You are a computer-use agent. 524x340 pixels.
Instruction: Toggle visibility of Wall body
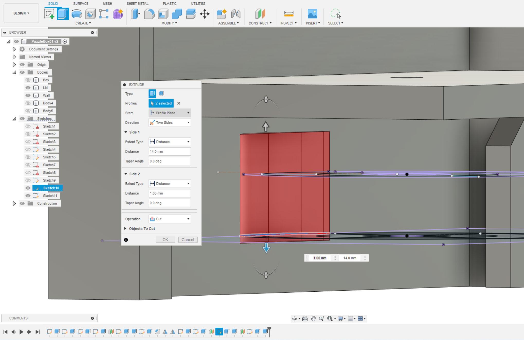(28, 95)
